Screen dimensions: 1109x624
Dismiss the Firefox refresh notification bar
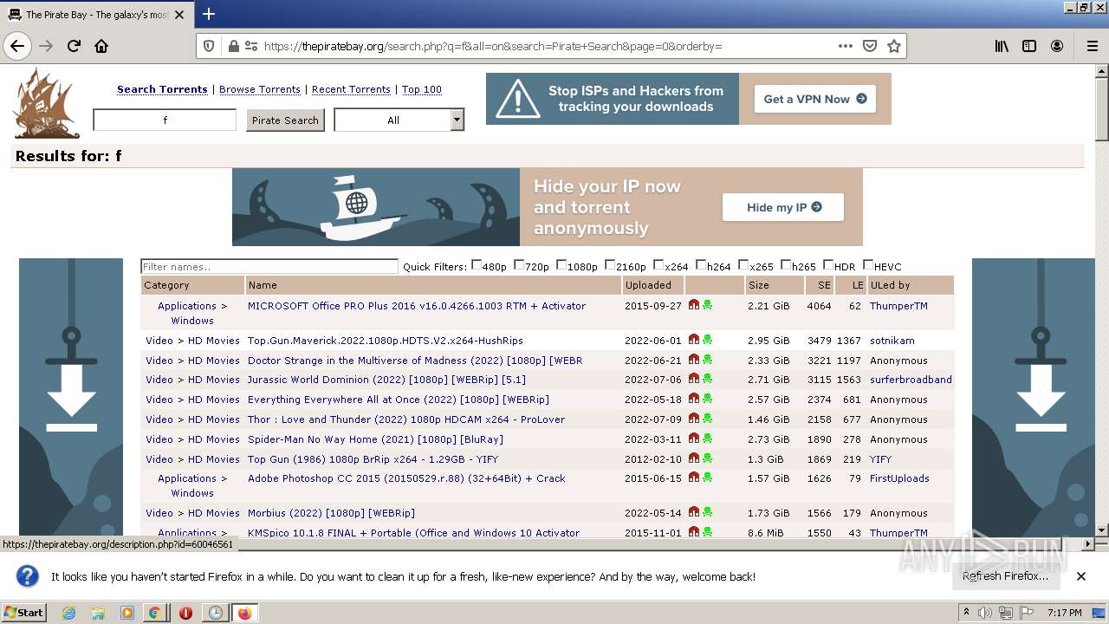tap(1081, 576)
